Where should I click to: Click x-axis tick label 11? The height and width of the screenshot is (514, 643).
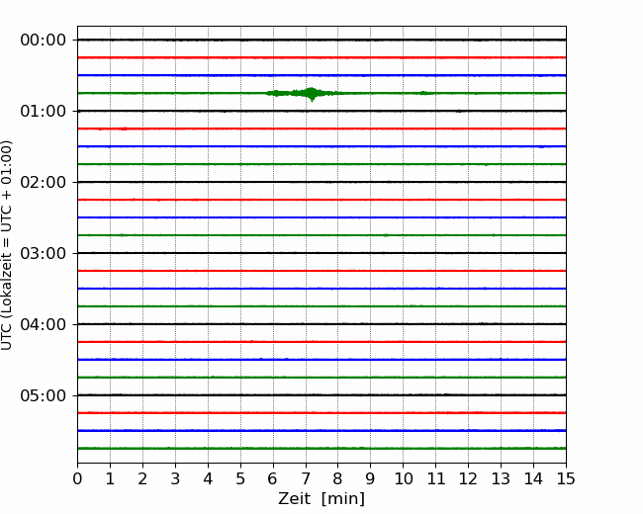point(436,478)
